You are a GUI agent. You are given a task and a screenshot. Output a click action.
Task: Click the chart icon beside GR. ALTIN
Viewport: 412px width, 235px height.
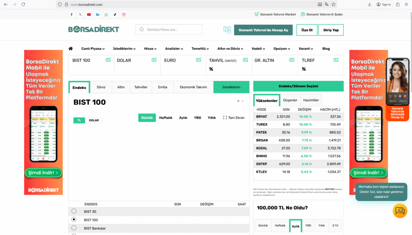291,60
